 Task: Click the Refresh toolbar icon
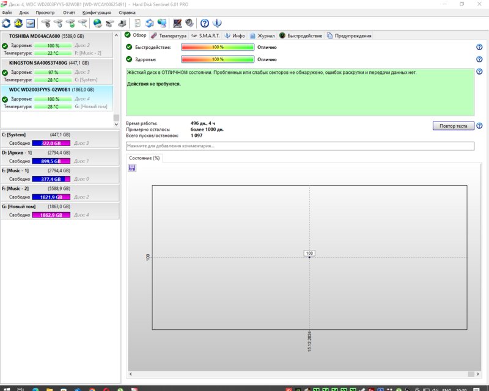coord(7,23)
